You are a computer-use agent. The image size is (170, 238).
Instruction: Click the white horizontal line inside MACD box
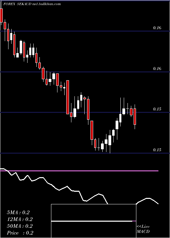tap(92, 221)
